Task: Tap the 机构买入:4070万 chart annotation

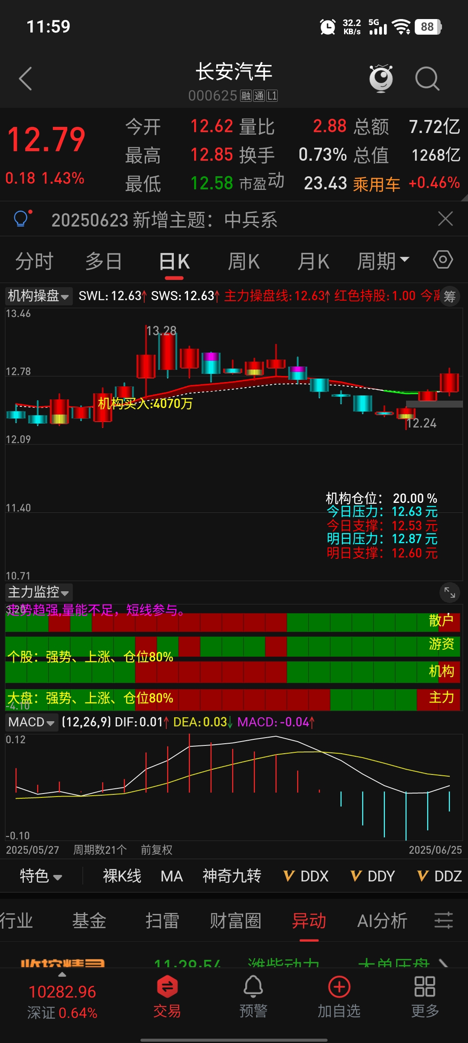Action: pyautogui.click(x=145, y=403)
